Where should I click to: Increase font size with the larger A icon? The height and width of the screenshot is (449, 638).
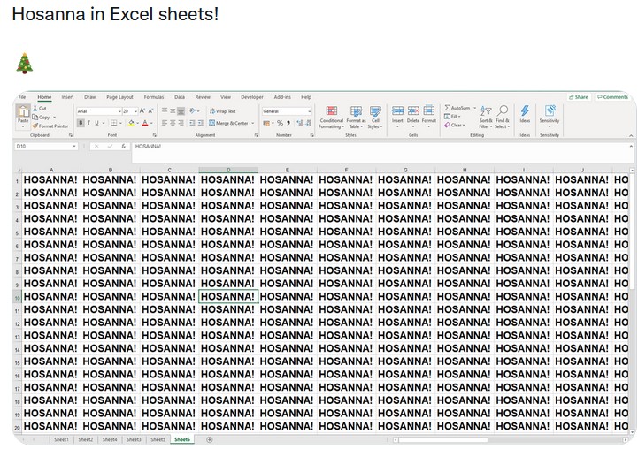coord(142,111)
